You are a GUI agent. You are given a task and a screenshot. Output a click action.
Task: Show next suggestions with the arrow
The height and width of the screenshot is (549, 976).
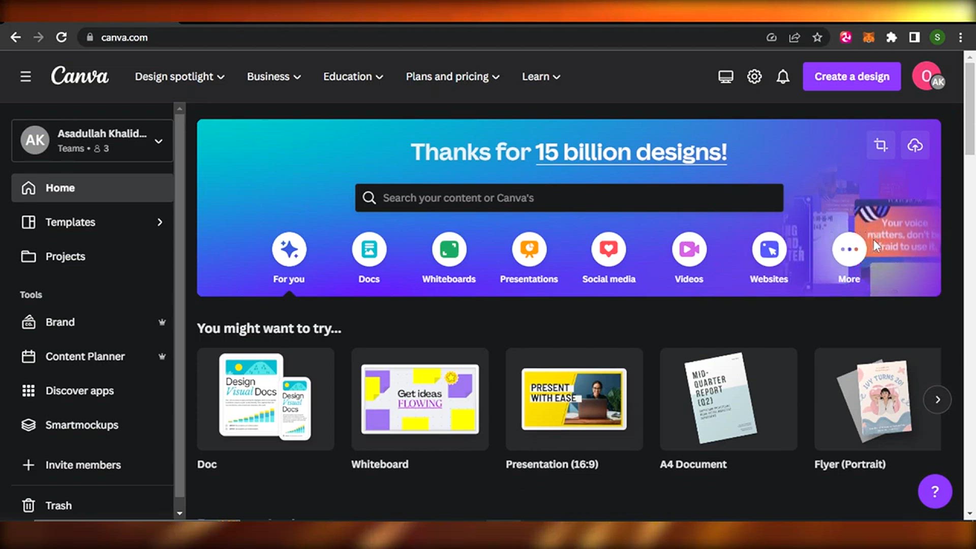click(x=937, y=400)
